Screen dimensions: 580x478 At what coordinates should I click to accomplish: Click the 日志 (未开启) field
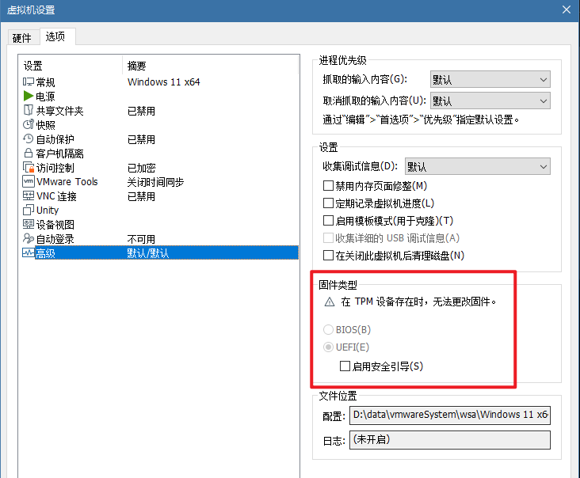[x=450, y=439]
